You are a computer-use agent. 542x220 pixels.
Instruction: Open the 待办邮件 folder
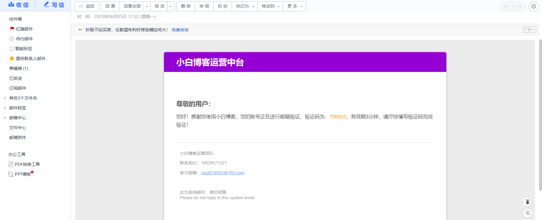click(24, 39)
